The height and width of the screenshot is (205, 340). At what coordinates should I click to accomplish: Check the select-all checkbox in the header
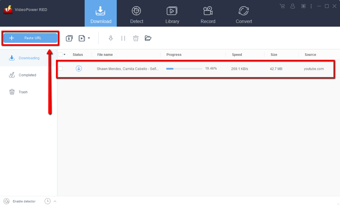tap(61, 54)
